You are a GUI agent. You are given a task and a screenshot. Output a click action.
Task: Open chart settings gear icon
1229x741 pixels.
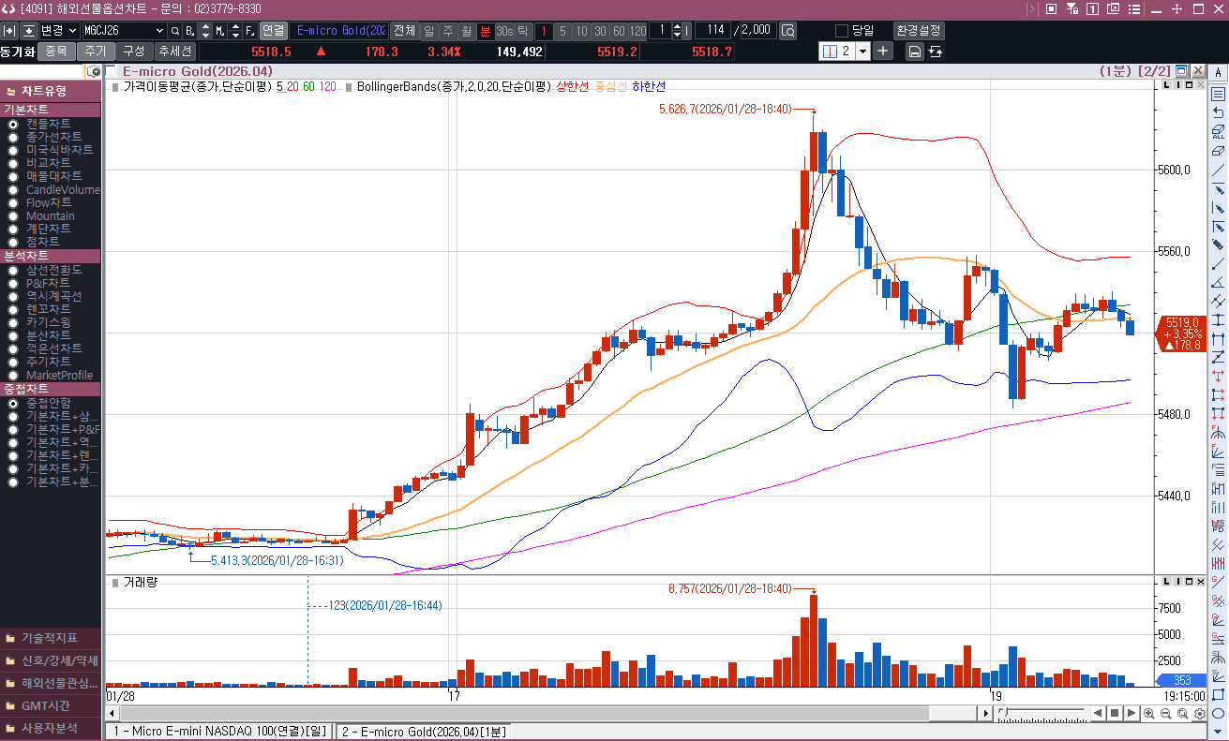(1199, 714)
